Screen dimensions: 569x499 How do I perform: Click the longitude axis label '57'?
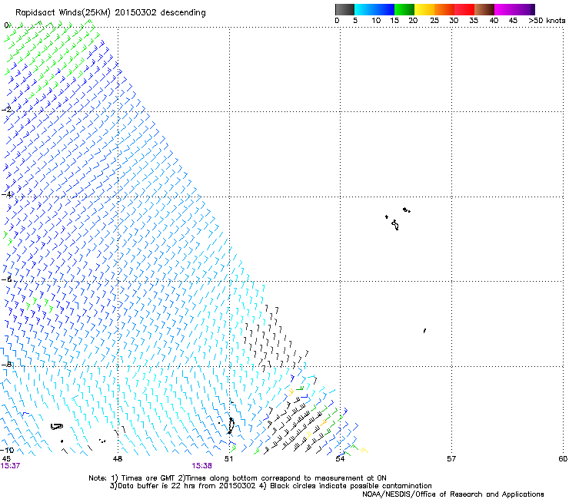[x=451, y=459]
